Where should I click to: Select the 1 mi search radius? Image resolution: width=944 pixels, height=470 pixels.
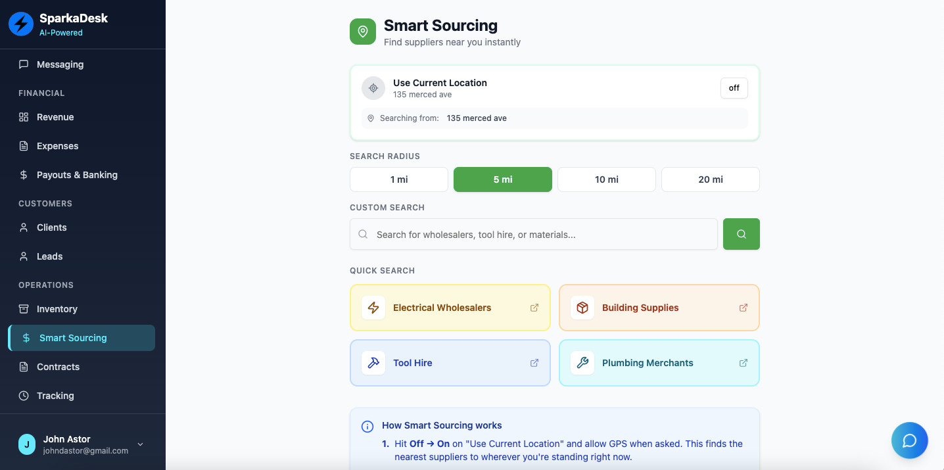pos(399,179)
